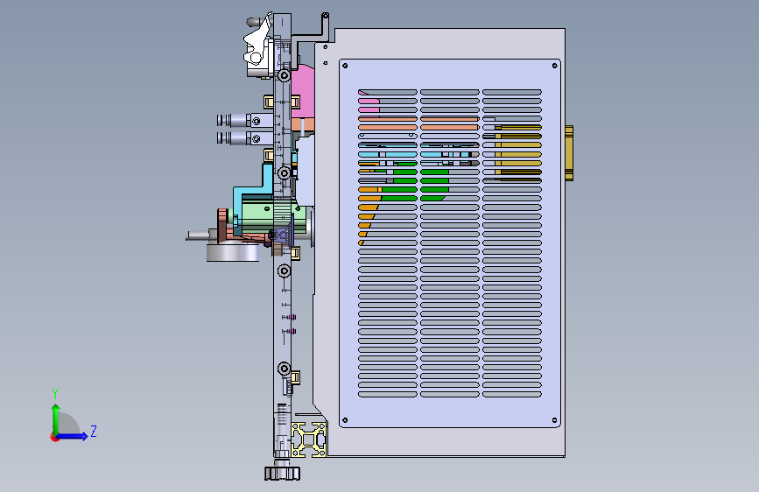Click the top-left screw of the vent panel

pos(345,66)
